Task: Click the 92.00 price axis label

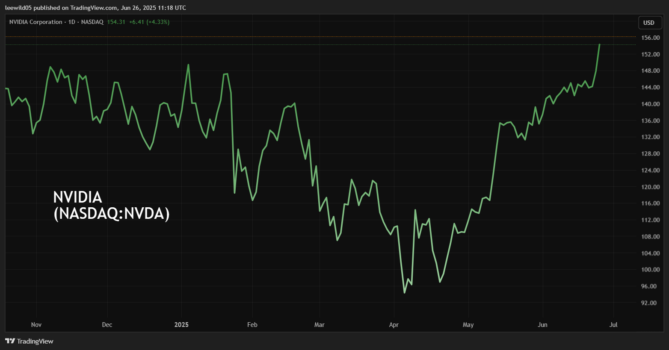Action: click(x=648, y=303)
